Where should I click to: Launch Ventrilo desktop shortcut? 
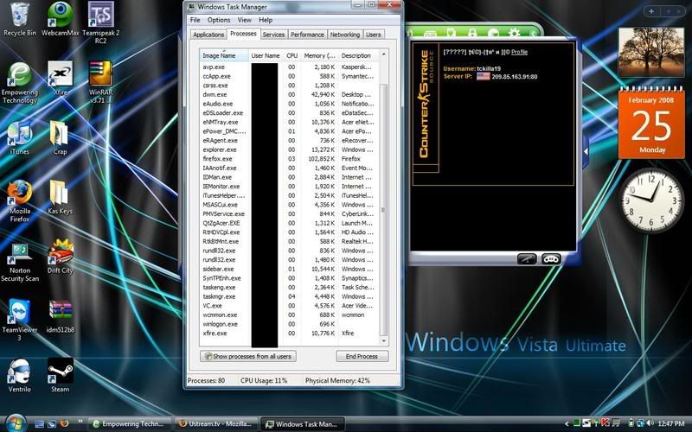(19, 376)
